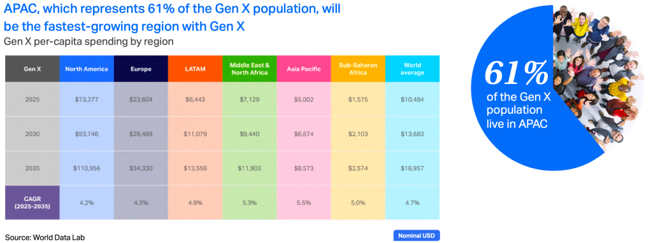
Task: Click the orange LATAM header cell
Action: click(x=195, y=69)
